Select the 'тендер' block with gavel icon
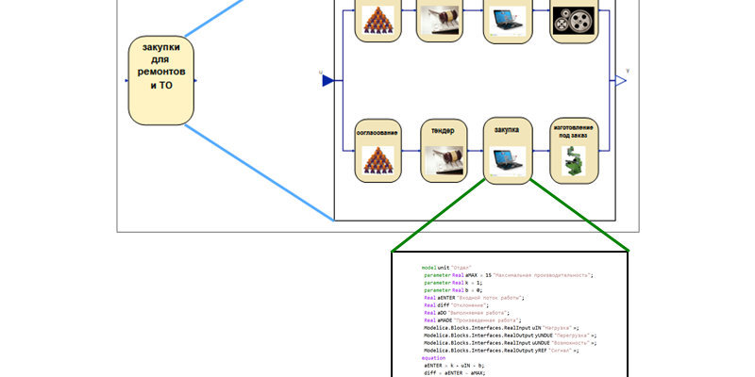Viewport: 755px width, 377px height. click(442, 151)
